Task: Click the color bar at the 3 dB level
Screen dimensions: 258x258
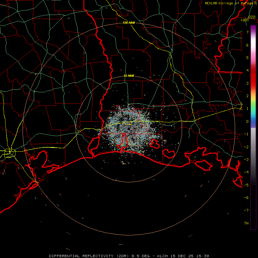Action: pyautogui.click(x=253, y=83)
